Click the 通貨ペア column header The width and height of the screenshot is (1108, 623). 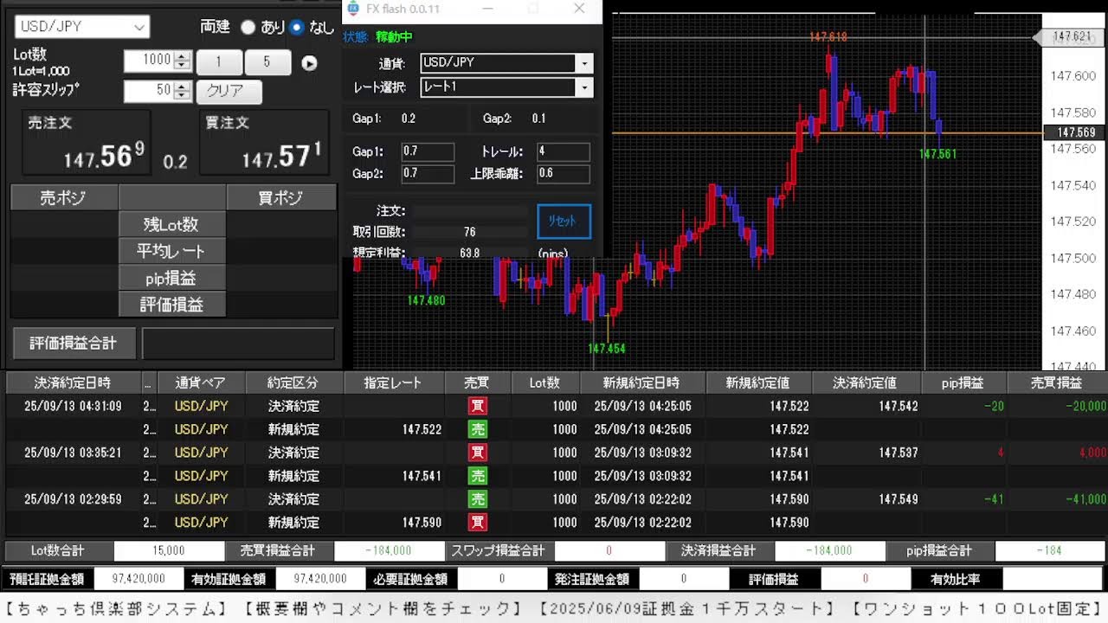tap(201, 382)
